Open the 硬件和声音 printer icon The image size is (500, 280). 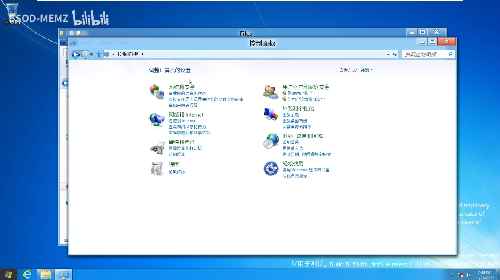point(157,148)
